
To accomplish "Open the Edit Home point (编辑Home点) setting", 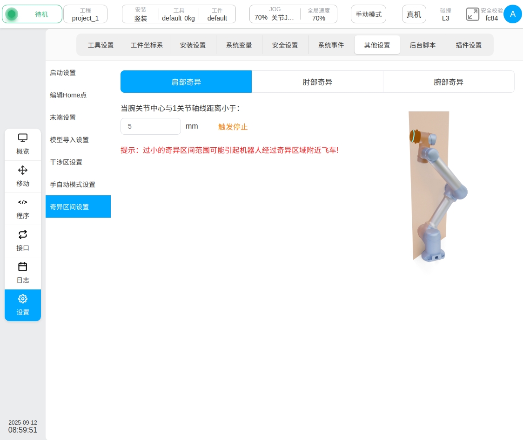I will coord(68,95).
